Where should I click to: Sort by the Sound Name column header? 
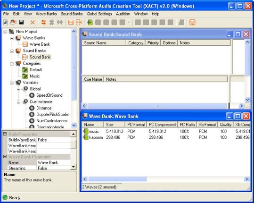[x=104, y=43]
